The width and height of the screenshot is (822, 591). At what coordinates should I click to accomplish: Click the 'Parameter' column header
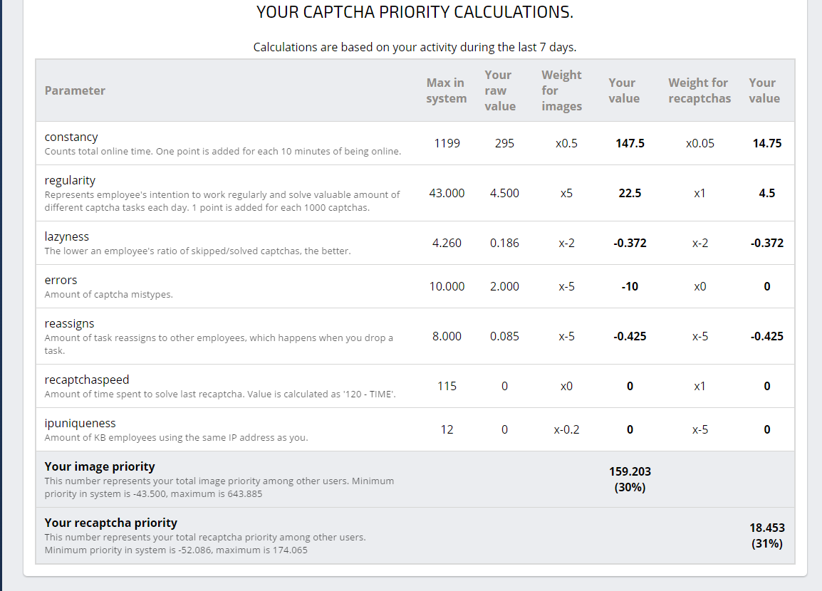point(75,90)
